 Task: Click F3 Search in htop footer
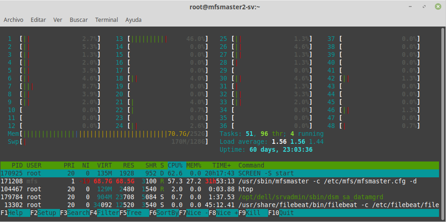coord(75,213)
